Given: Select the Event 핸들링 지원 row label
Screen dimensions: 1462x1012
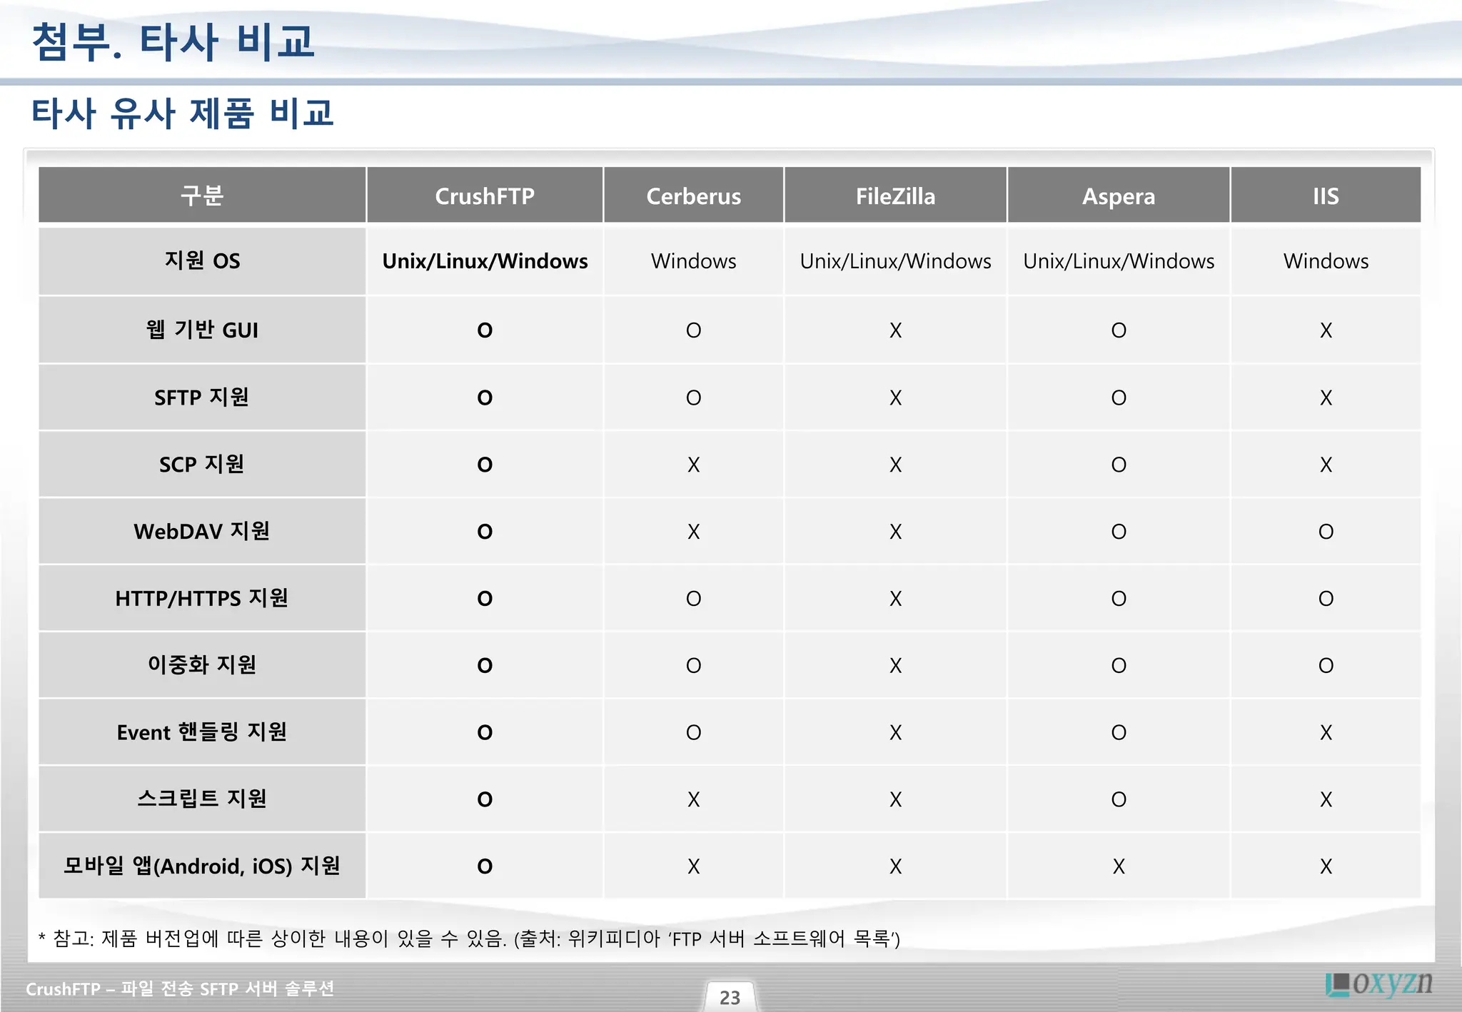Looking at the screenshot, I should [x=202, y=732].
